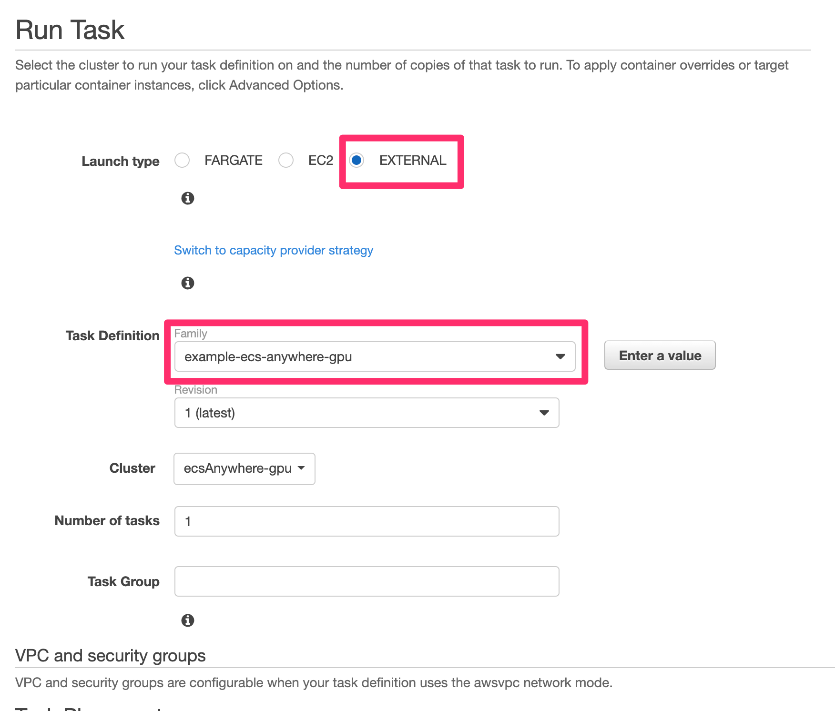Open the ecsAnywhere-gpu Cluster dropdown
835x711 pixels.
coord(244,468)
